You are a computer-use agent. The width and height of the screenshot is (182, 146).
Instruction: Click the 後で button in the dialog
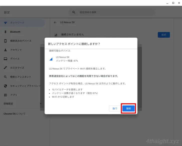pos(115,109)
